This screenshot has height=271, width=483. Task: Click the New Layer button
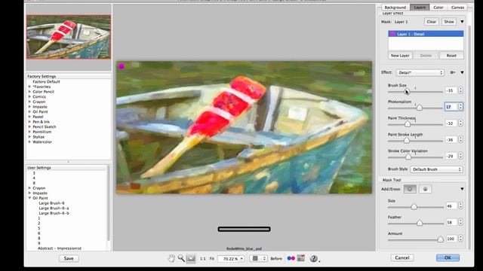[400, 55]
